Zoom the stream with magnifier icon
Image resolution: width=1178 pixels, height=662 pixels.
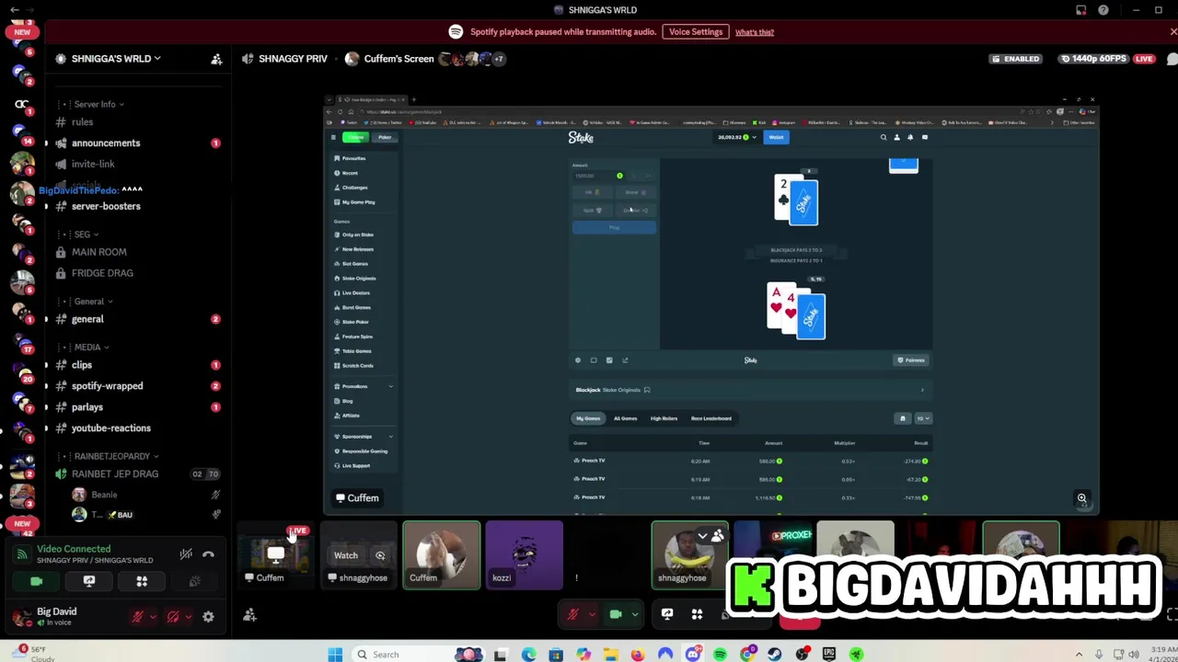(1082, 498)
